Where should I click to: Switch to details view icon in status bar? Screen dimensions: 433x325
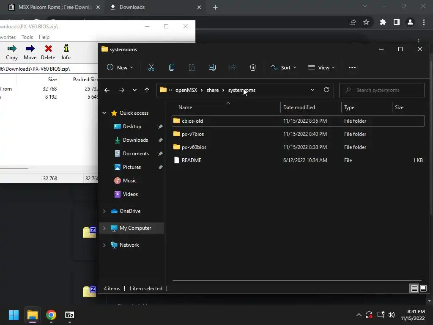pos(414,289)
